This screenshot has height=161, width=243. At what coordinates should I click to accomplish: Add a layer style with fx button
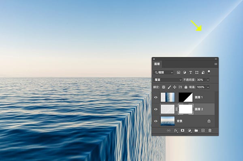[x=176, y=131]
